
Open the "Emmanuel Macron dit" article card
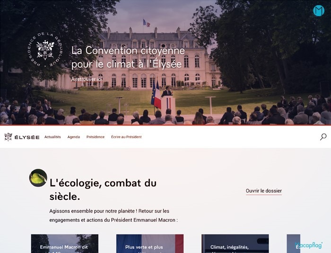(65, 244)
